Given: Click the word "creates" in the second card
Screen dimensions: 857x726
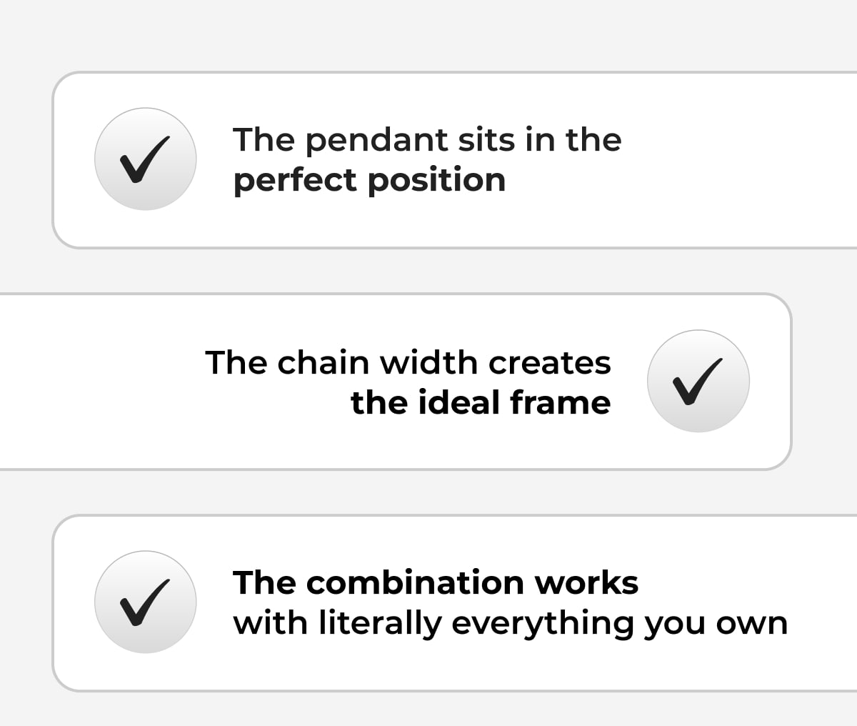Looking at the screenshot, I should point(549,362).
